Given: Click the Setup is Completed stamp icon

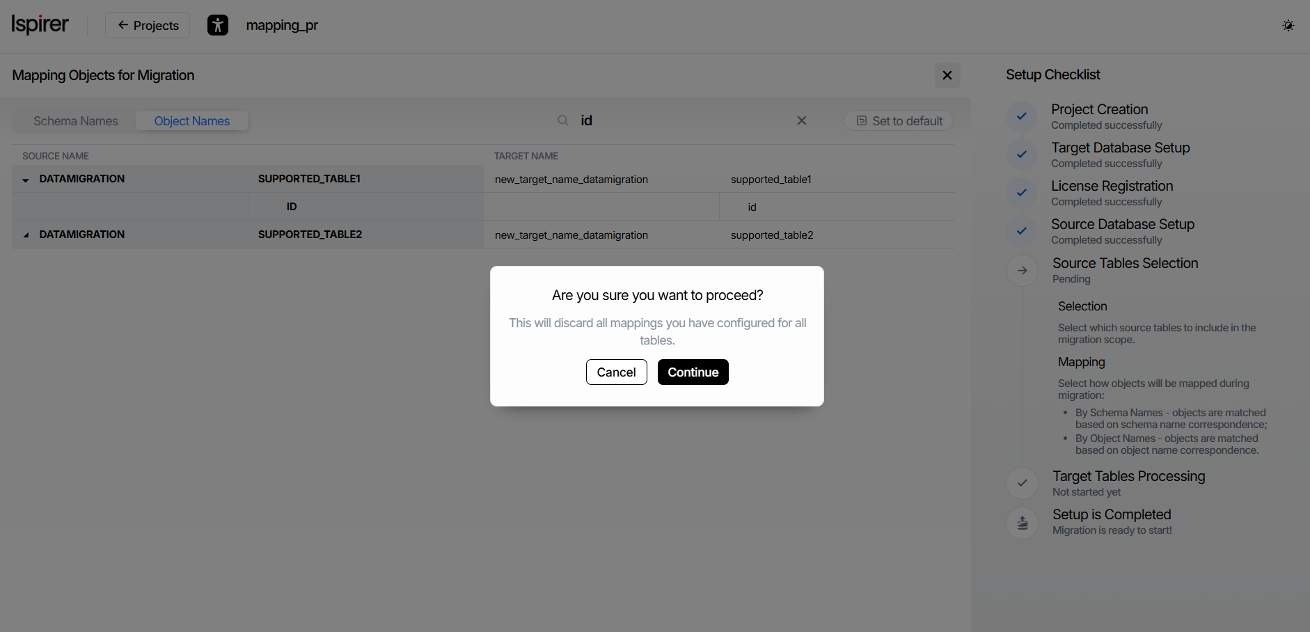Looking at the screenshot, I should (1022, 522).
